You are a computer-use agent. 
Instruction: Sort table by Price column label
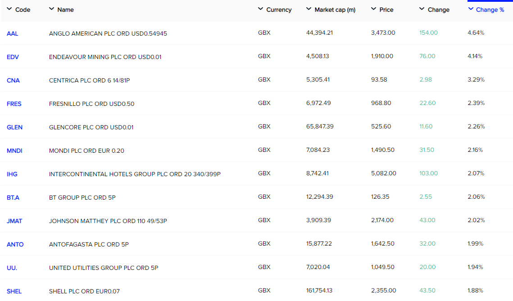coord(386,10)
